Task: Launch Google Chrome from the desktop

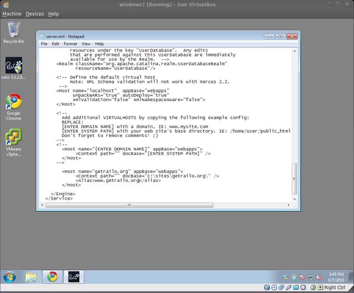Action: coord(13,103)
